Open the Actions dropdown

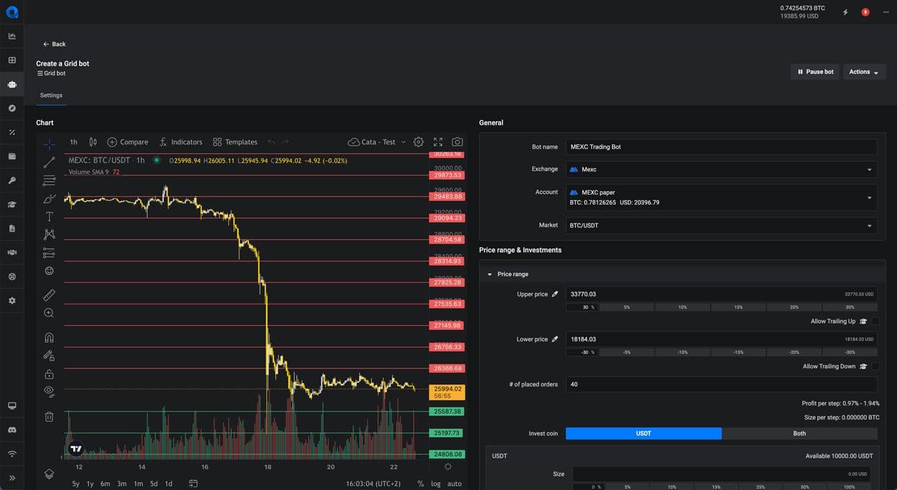tap(865, 72)
